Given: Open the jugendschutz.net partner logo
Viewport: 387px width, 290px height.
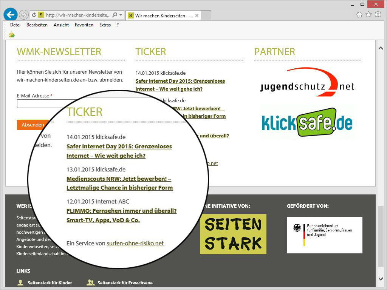Looking at the screenshot, I should [307, 82].
